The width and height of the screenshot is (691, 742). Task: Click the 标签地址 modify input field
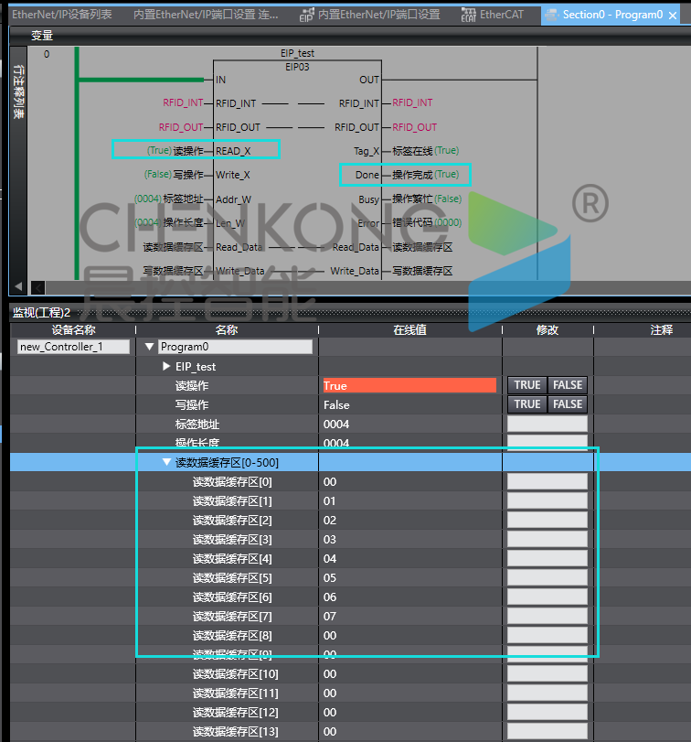coord(547,425)
